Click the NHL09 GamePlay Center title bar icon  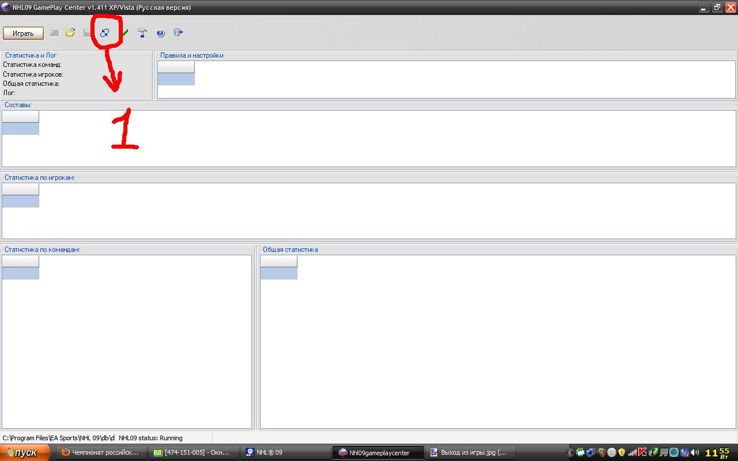[x=6, y=7]
